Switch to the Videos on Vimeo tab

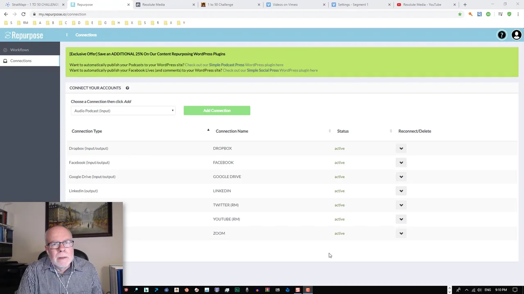coord(295,4)
